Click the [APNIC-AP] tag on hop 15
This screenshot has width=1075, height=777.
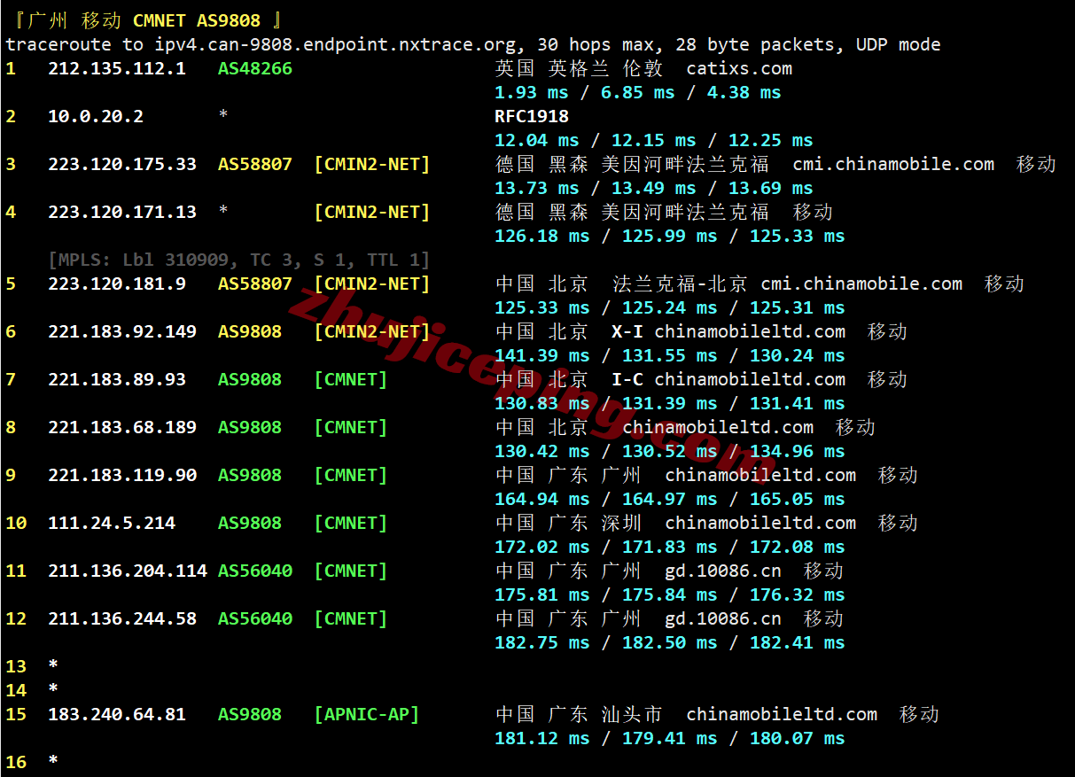pyautogui.click(x=367, y=714)
